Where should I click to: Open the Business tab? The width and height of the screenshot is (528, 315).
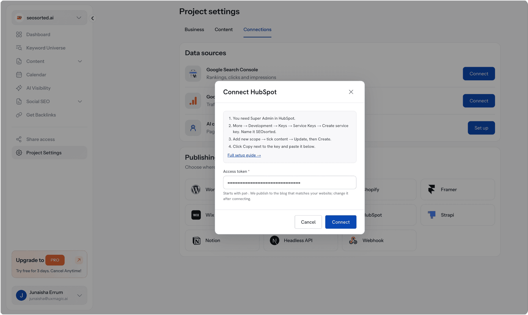point(194,29)
